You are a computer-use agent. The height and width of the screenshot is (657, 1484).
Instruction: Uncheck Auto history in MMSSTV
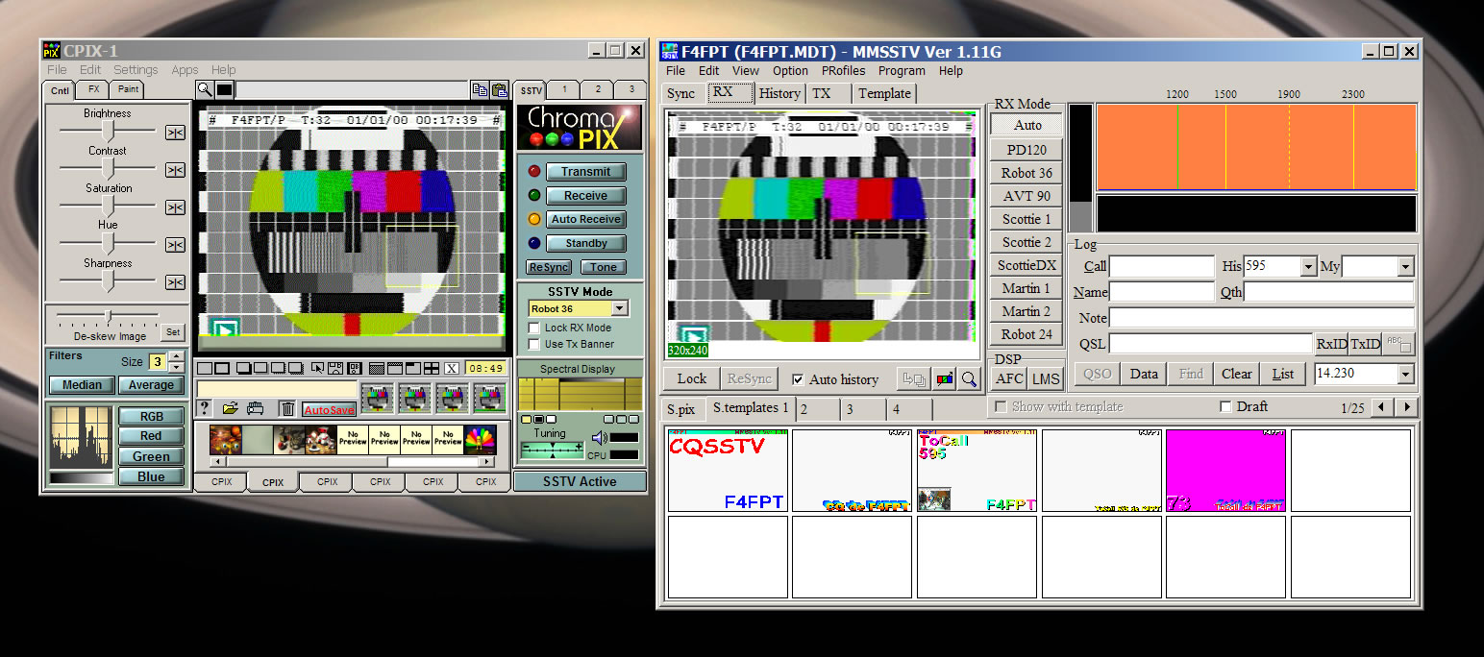pos(798,379)
